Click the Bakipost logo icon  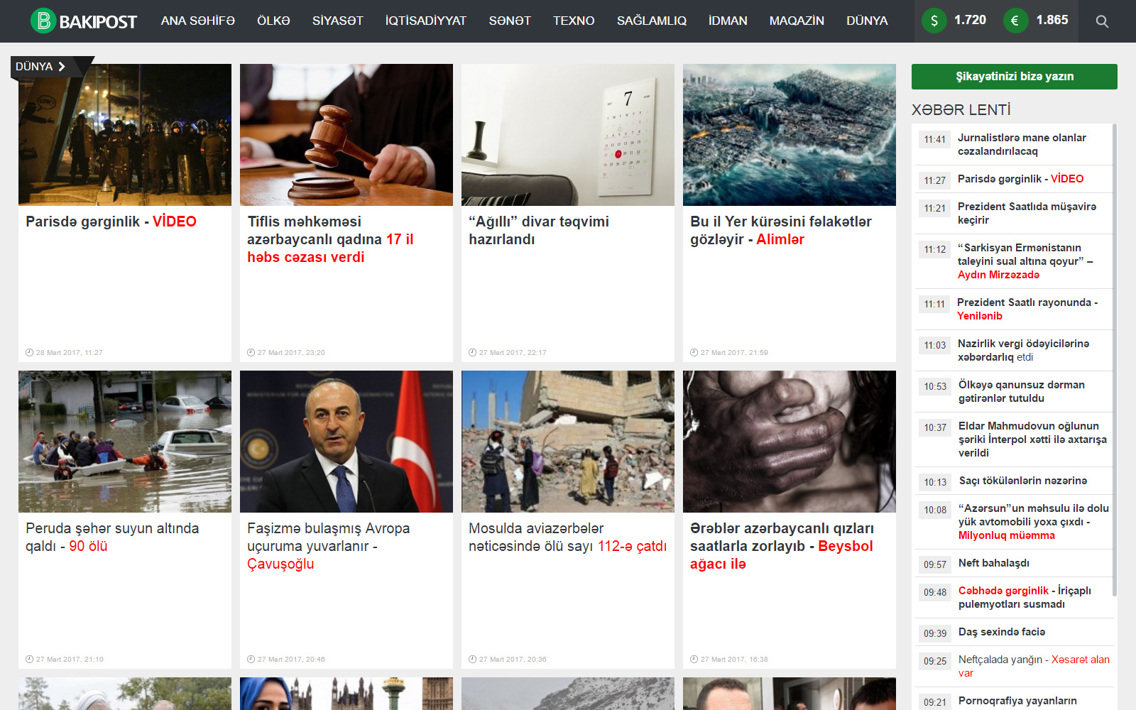click(43, 21)
